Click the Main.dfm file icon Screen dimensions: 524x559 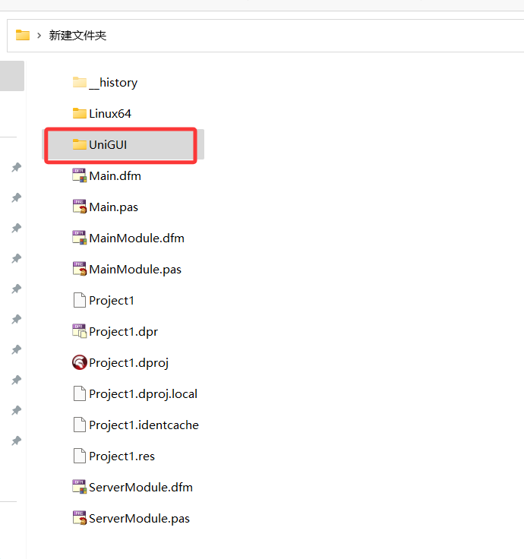[80, 175]
